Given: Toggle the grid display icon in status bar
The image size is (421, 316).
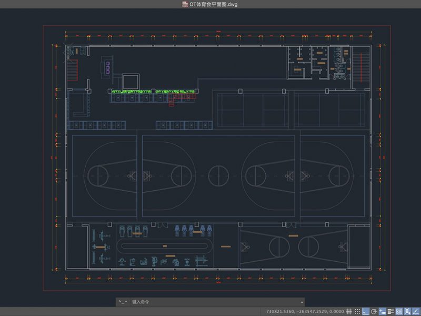Looking at the screenshot, I should point(349,311).
